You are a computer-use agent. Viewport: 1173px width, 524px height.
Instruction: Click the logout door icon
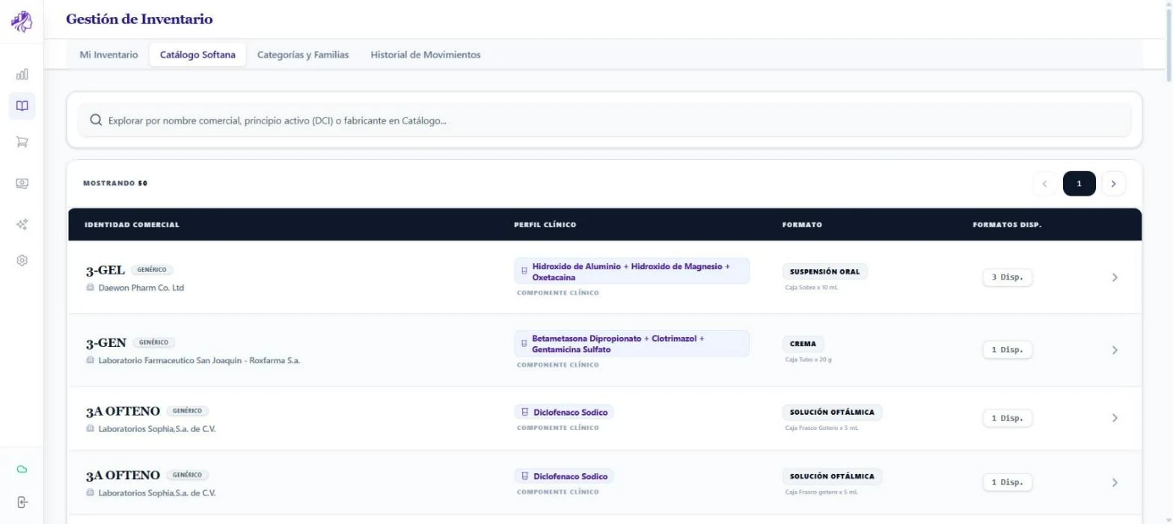pos(22,502)
